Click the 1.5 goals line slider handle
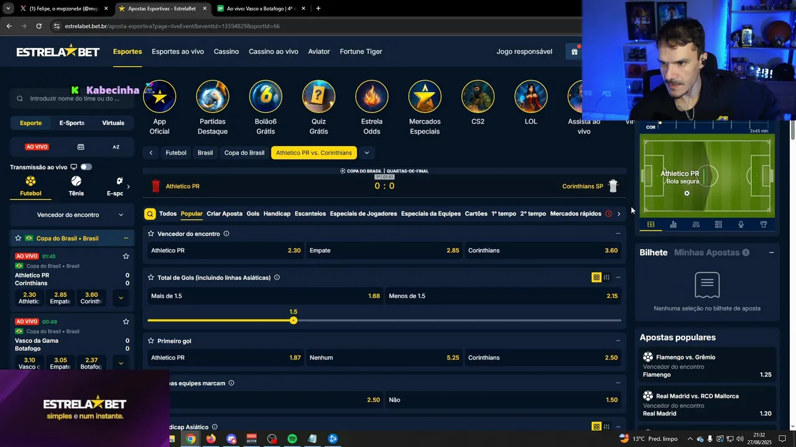 [294, 320]
